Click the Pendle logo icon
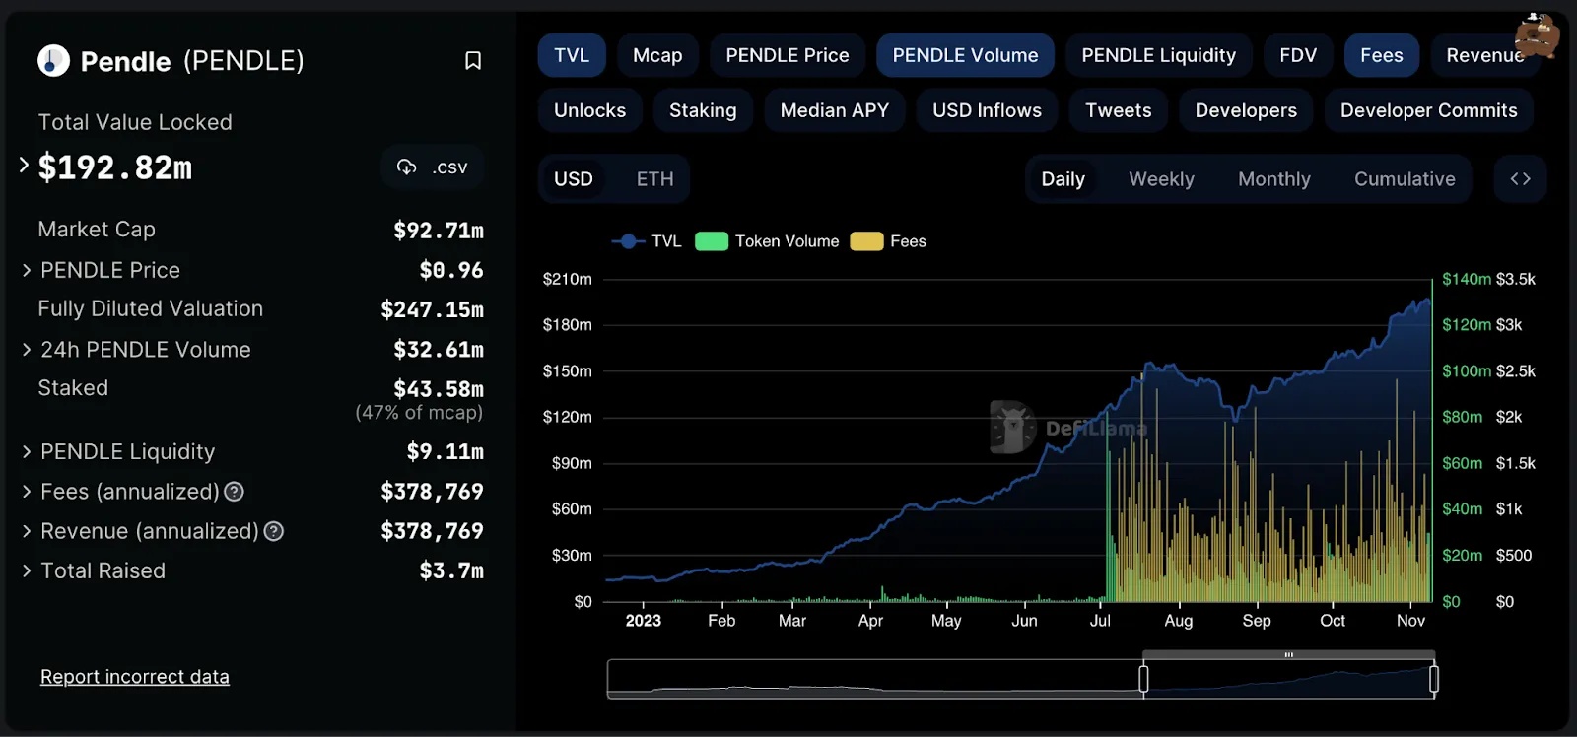The height and width of the screenshot is (737, 1577). tap(53, 61)
